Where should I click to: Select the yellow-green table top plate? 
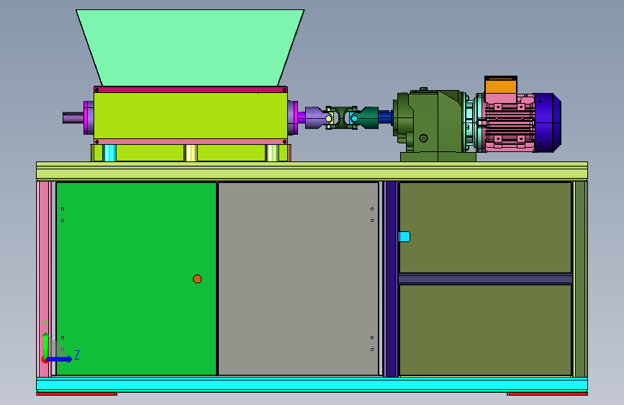click(x=312, y=171)
